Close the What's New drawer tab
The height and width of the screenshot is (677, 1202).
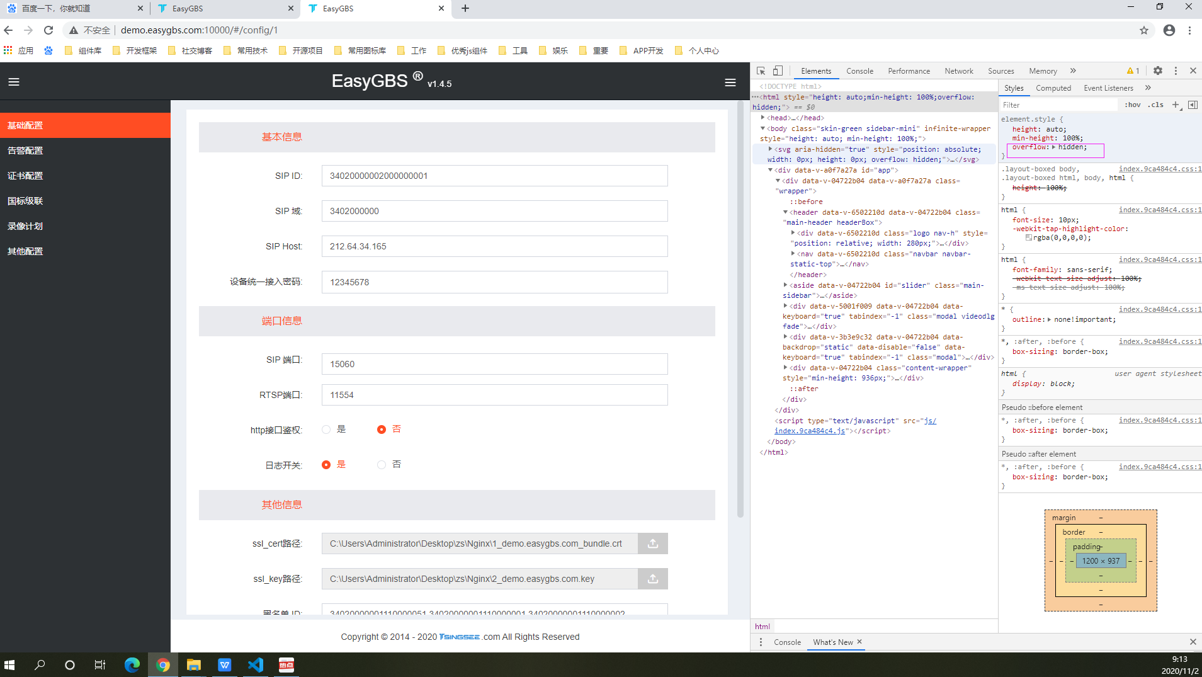click(859, 642)
